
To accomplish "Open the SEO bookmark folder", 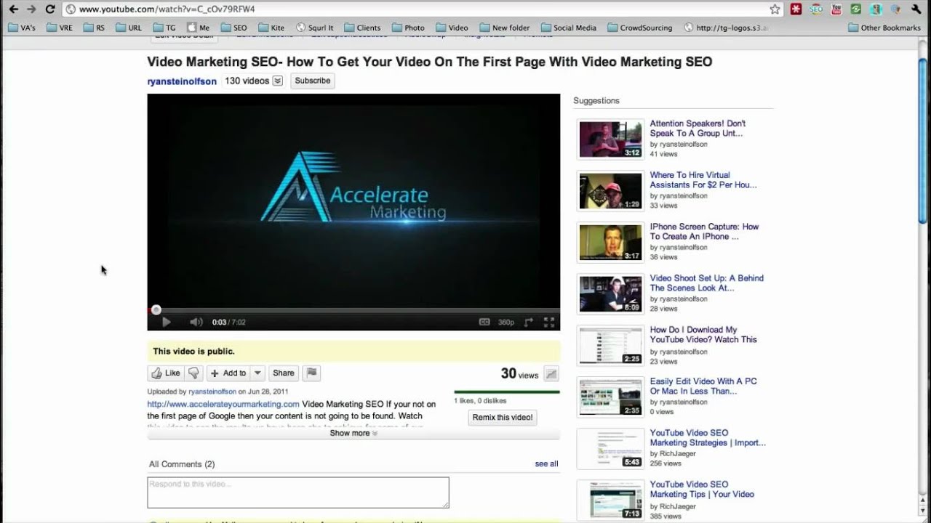I will (233, 28).
